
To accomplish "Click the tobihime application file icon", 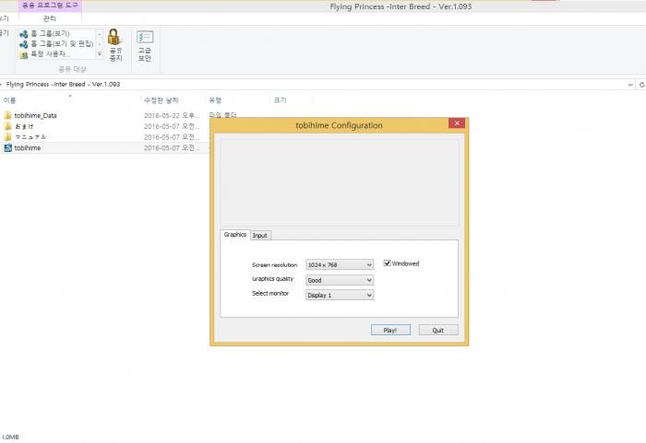I will point(8,147).
